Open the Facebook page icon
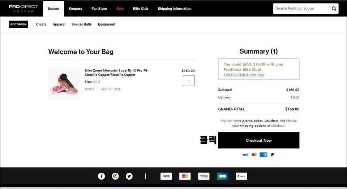Screen dimensions: 347x189 pos(101,176)
